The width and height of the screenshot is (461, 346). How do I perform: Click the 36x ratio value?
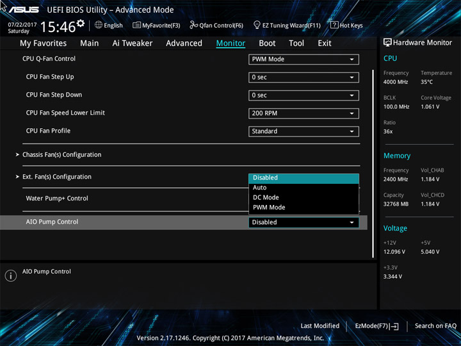tap(388, 131)
